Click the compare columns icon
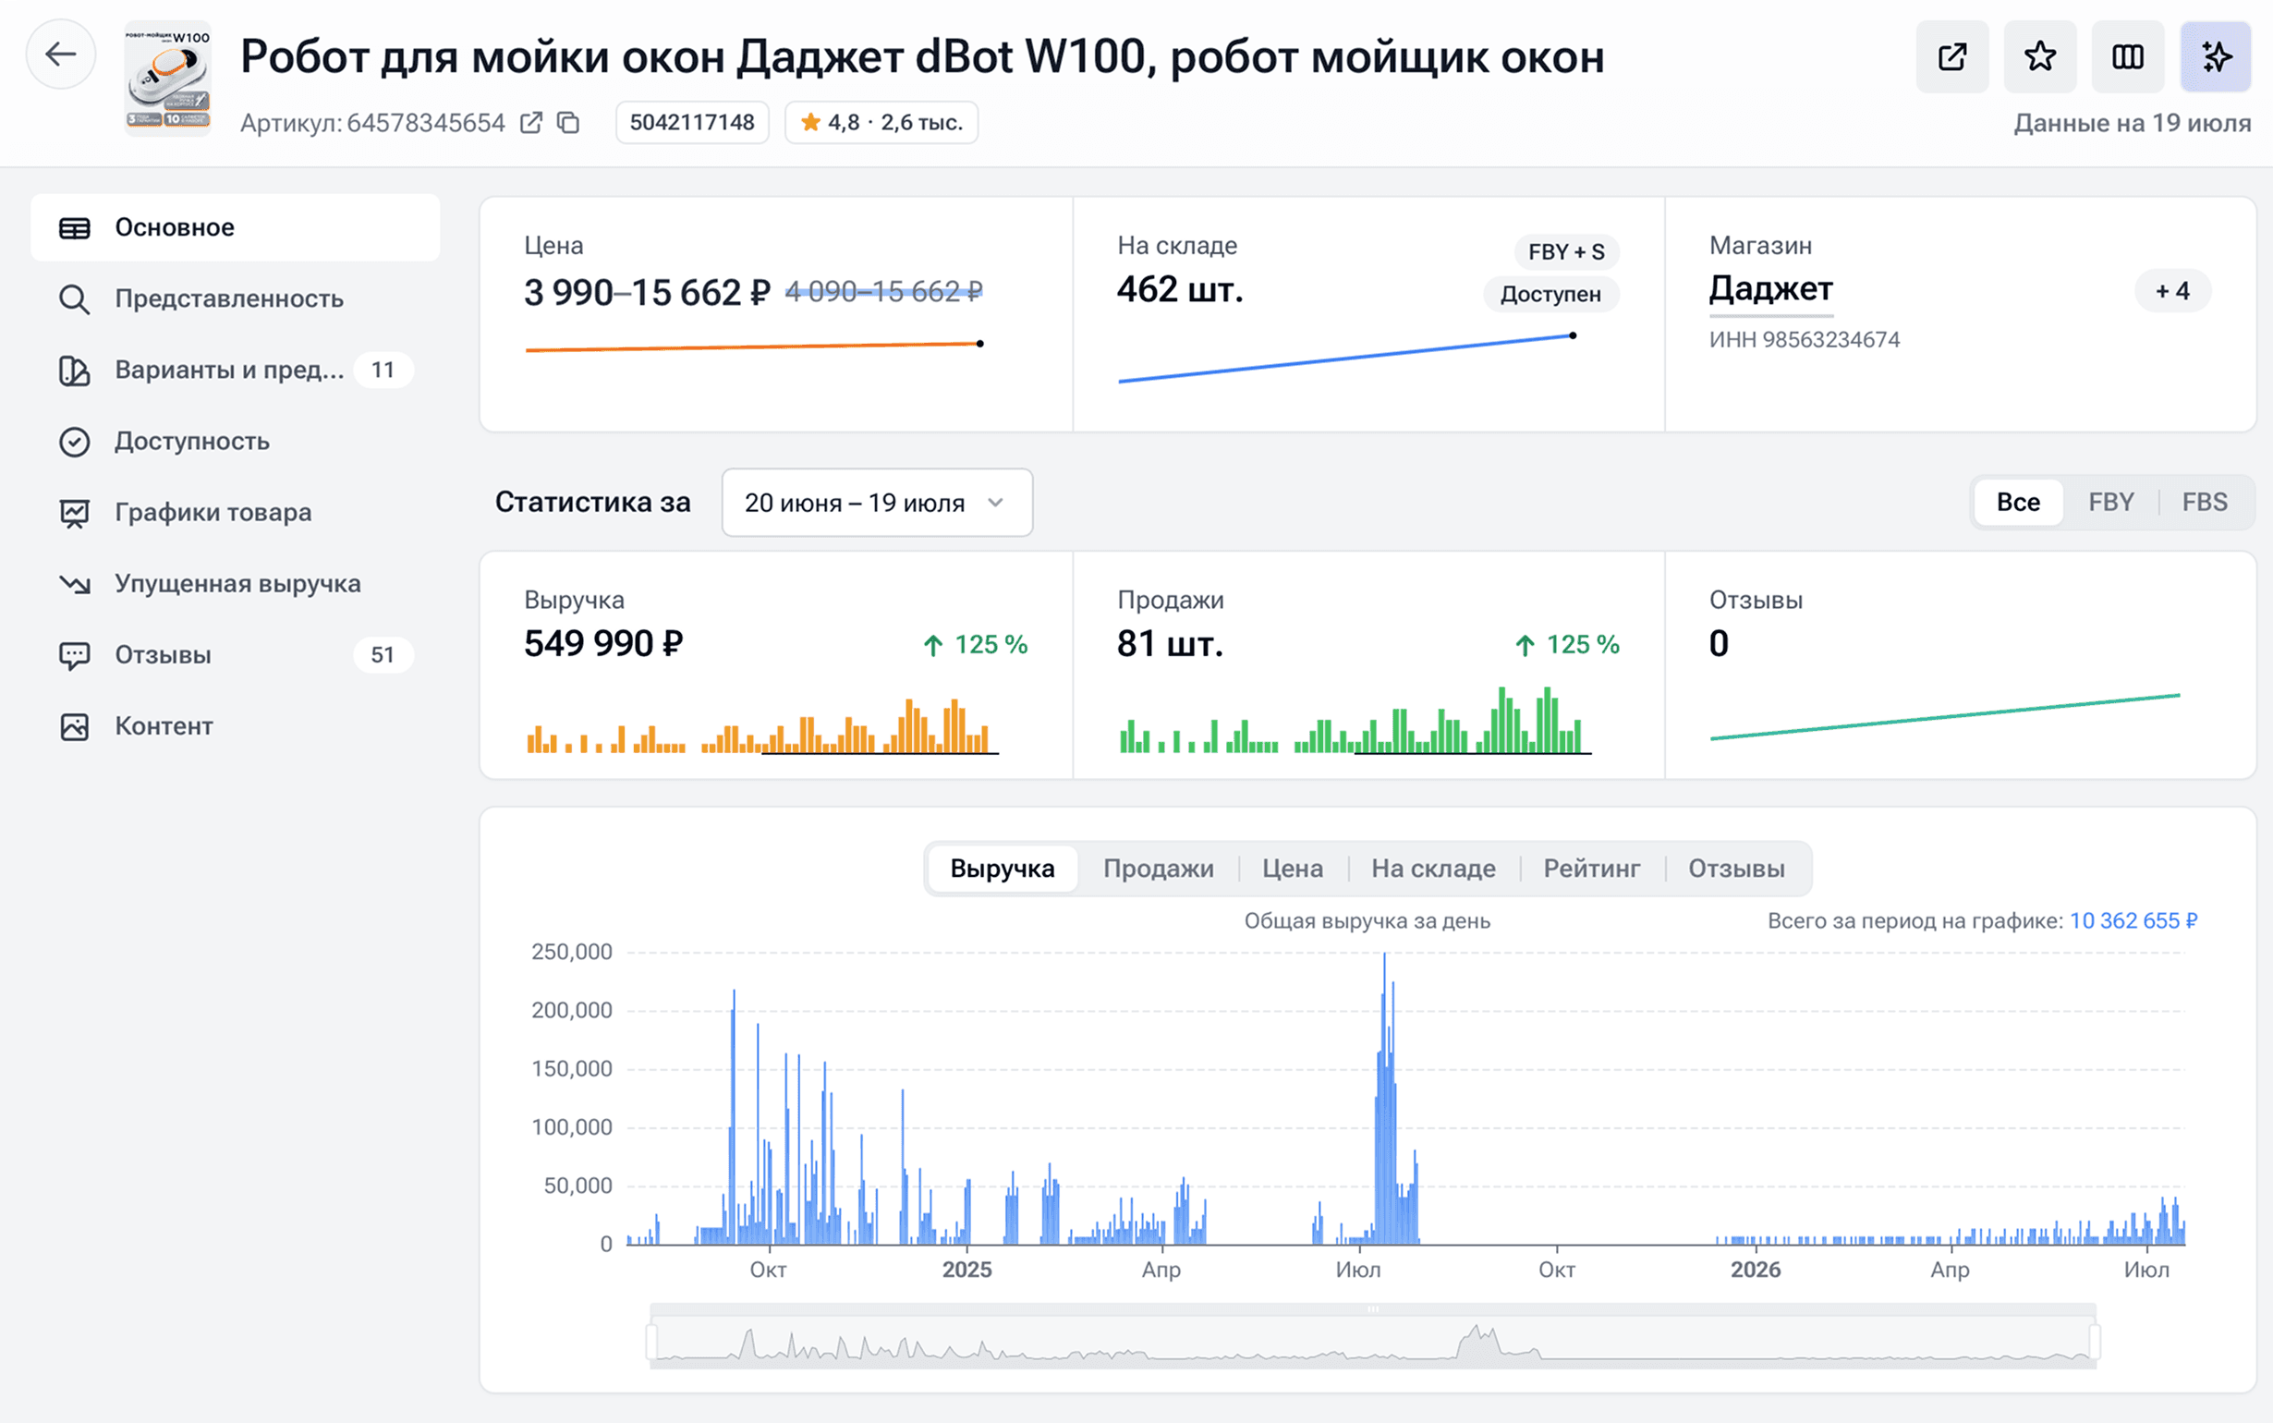This screenshot has height=1423, width=2273. click(x=2127, y=56)
